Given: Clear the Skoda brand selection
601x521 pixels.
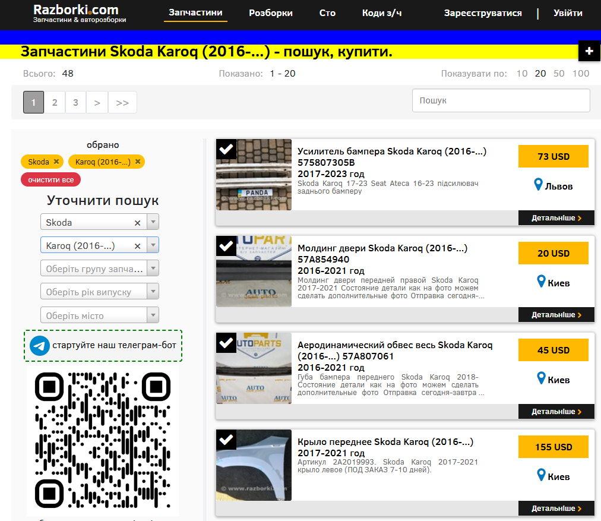Looking at the screenshot, I should (x=138, y=223).
